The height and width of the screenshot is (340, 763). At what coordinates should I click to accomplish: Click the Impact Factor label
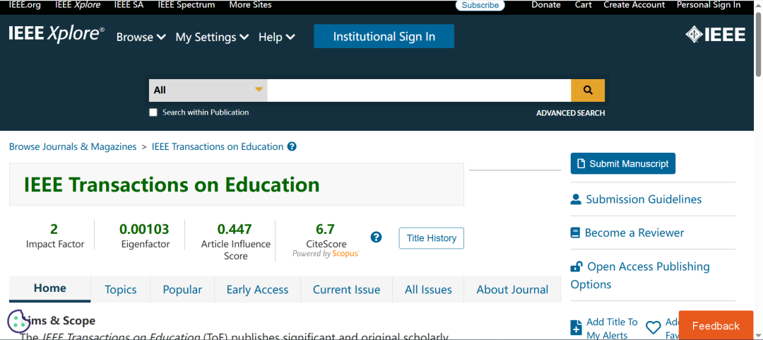[x=55, y=245]
